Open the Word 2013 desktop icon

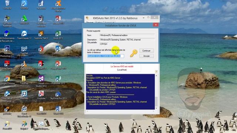click(58, 110)
